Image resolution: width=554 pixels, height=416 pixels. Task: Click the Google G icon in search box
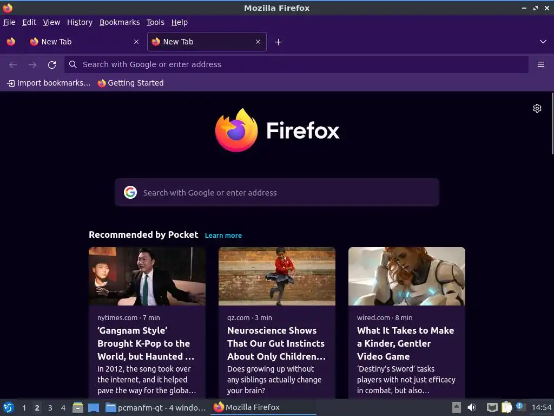130,192
